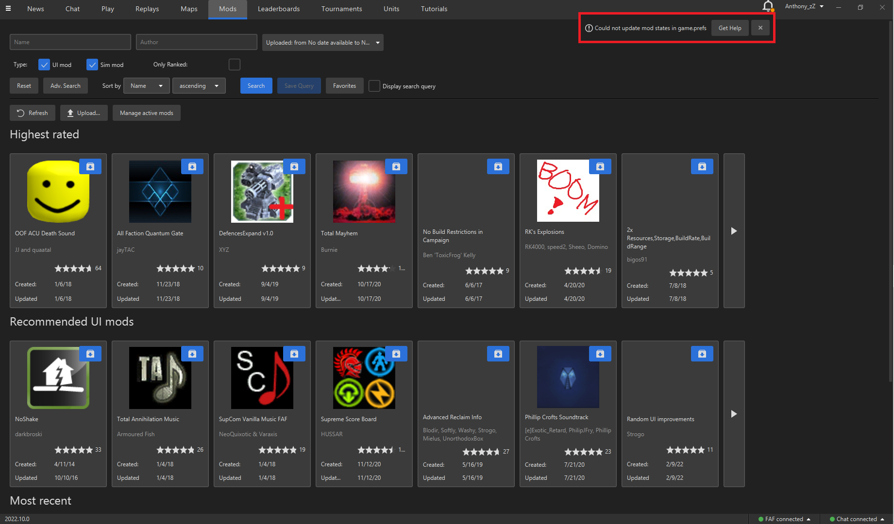
Task: Click the Reset button
Action: tap(24, 86)
